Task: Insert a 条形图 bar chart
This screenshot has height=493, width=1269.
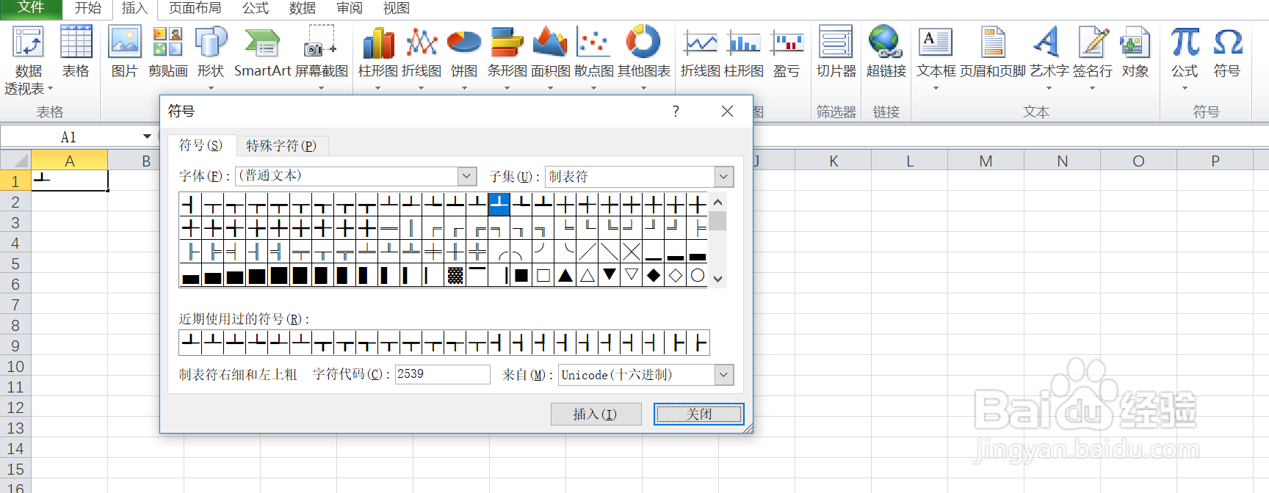Action: point(507,57)
